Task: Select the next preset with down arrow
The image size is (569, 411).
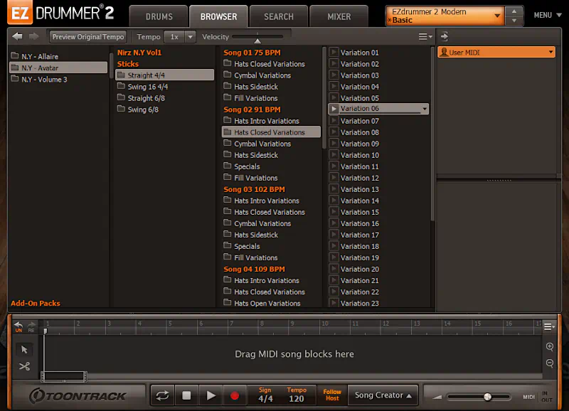Action: [514, 21]
